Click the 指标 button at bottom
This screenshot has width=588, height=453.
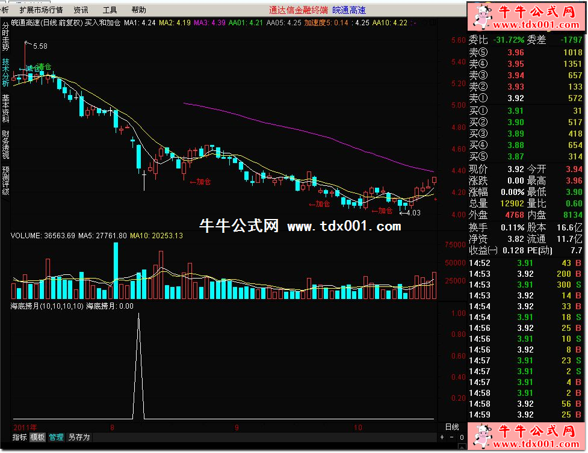[x=19, y=437]
